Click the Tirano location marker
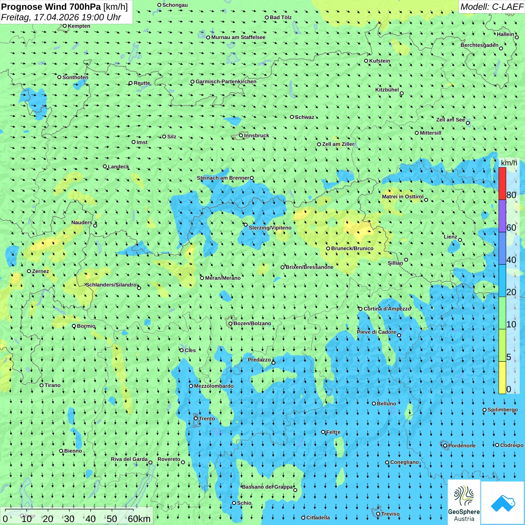This screenshot has width=525, height=525. [x=42, y=385]
